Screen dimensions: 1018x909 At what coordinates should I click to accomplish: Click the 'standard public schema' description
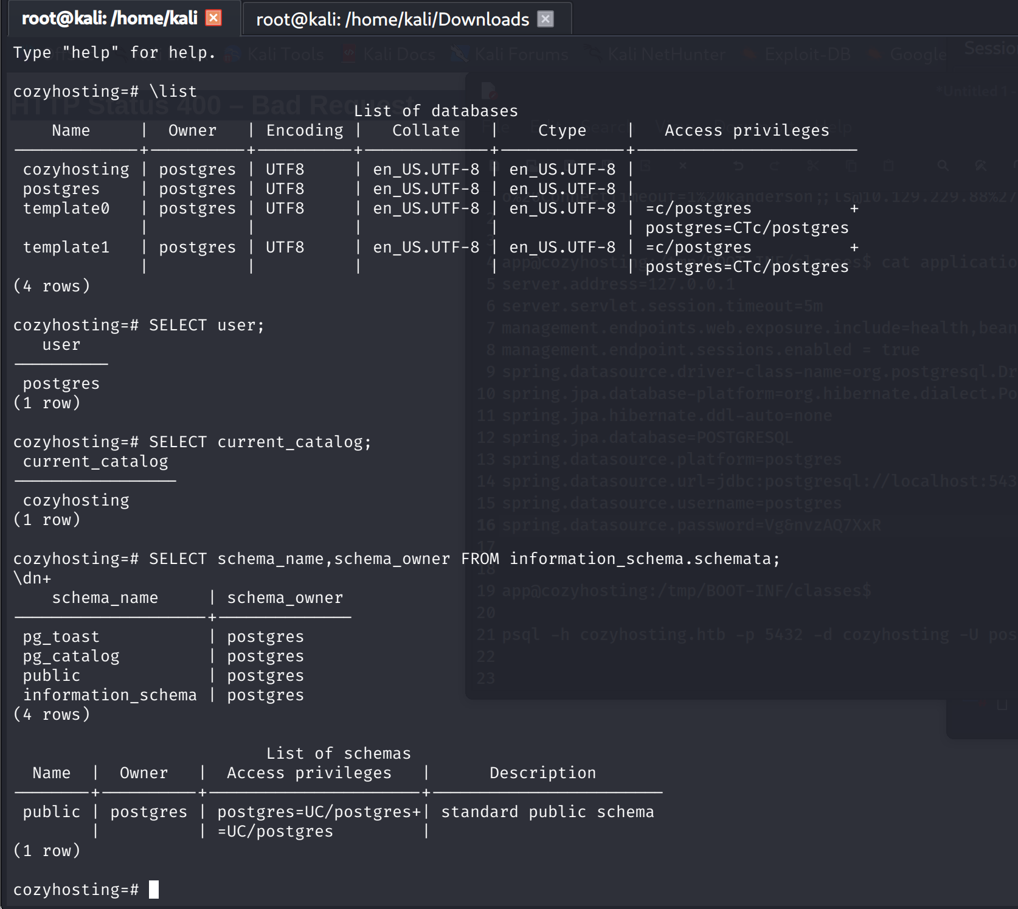tap(548, 812)
